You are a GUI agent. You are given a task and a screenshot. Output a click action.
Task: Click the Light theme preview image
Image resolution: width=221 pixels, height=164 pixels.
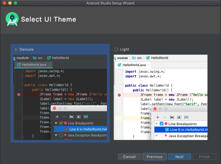point(161,97)
